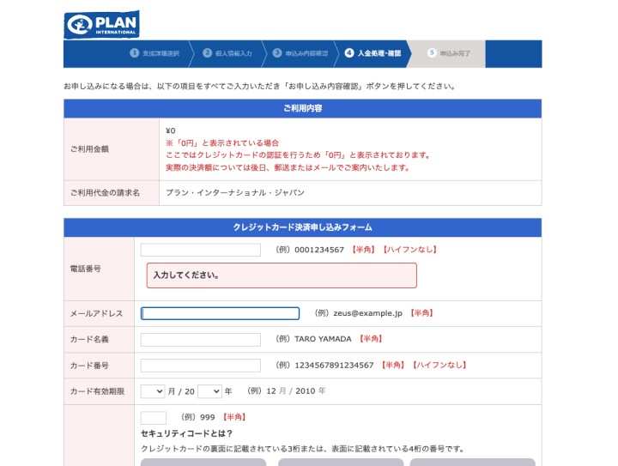This screenshot has width=618, height=466.
Task: Select step 2 個人情報入力 in progress bar
Action: pos(227,53)
